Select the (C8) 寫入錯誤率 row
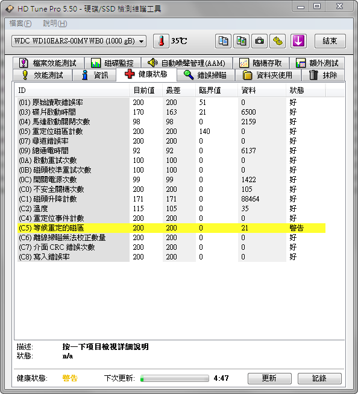The image size is (358, 394). (x=172, y=257)
